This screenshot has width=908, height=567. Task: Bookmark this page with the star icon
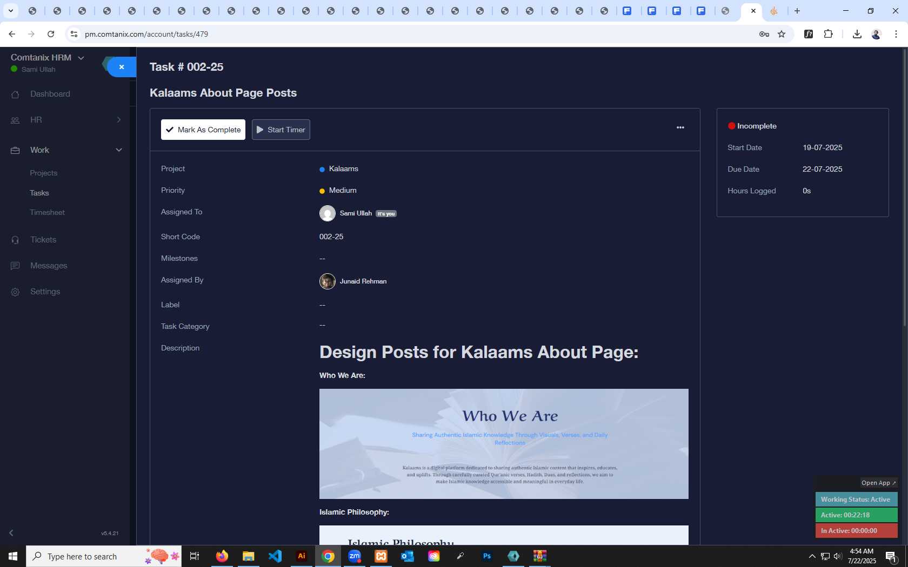point(782,34)
